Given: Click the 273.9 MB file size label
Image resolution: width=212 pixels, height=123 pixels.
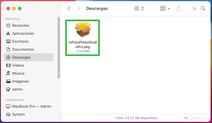Looking at the screenshot, I should coord(83,51).
